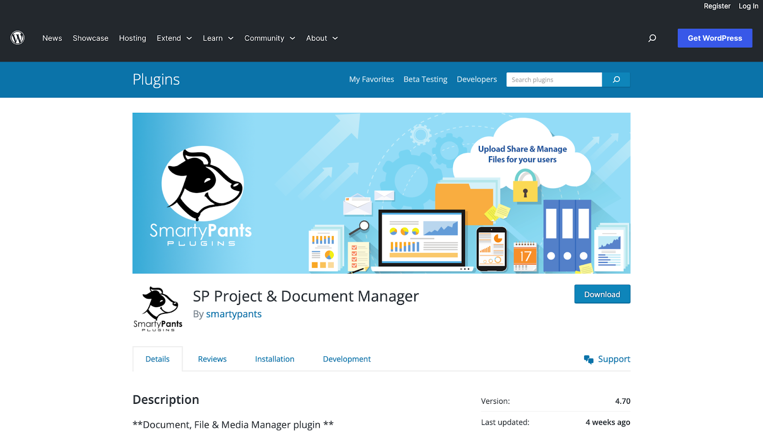Viewport: 763px width, 431px height.
Task: Switch to the Reviews tab
Action: click(212, 359)
